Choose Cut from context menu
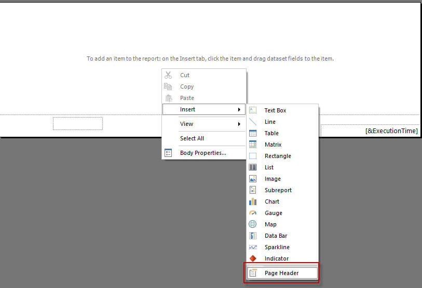Image resolution: width=422 pixels, height=288 pixels. coord(204,75)
